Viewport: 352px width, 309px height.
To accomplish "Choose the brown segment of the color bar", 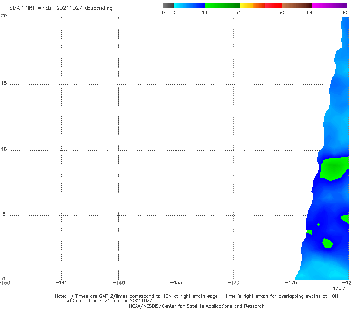I will (x=296, y=6).
